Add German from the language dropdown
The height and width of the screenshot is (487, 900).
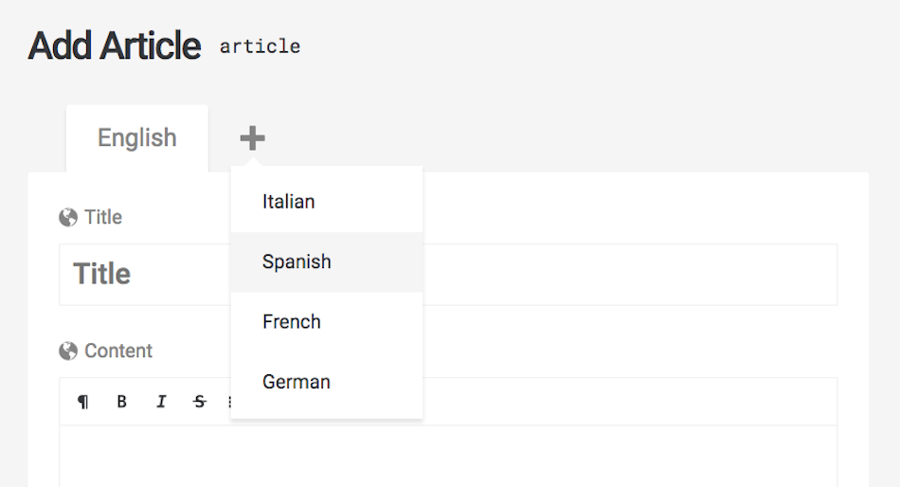[327, 382]
